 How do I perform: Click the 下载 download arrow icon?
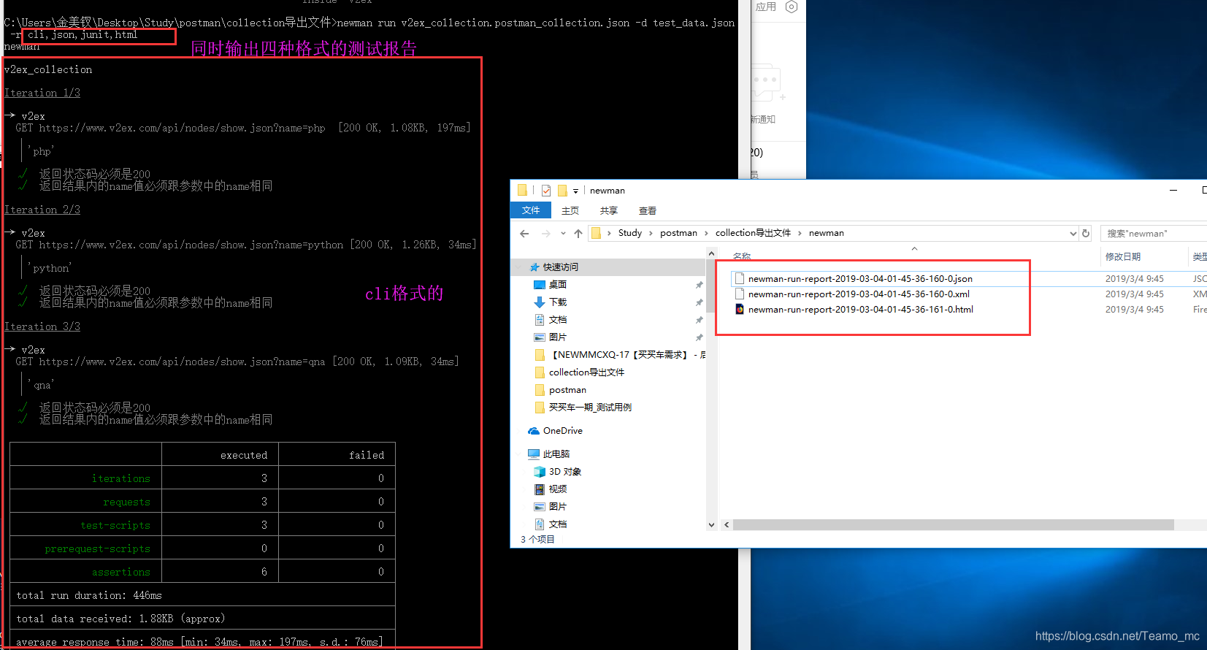tap(540, 302)
